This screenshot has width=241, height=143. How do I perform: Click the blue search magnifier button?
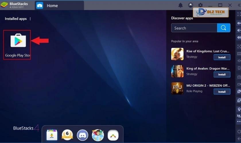(223, 28)
